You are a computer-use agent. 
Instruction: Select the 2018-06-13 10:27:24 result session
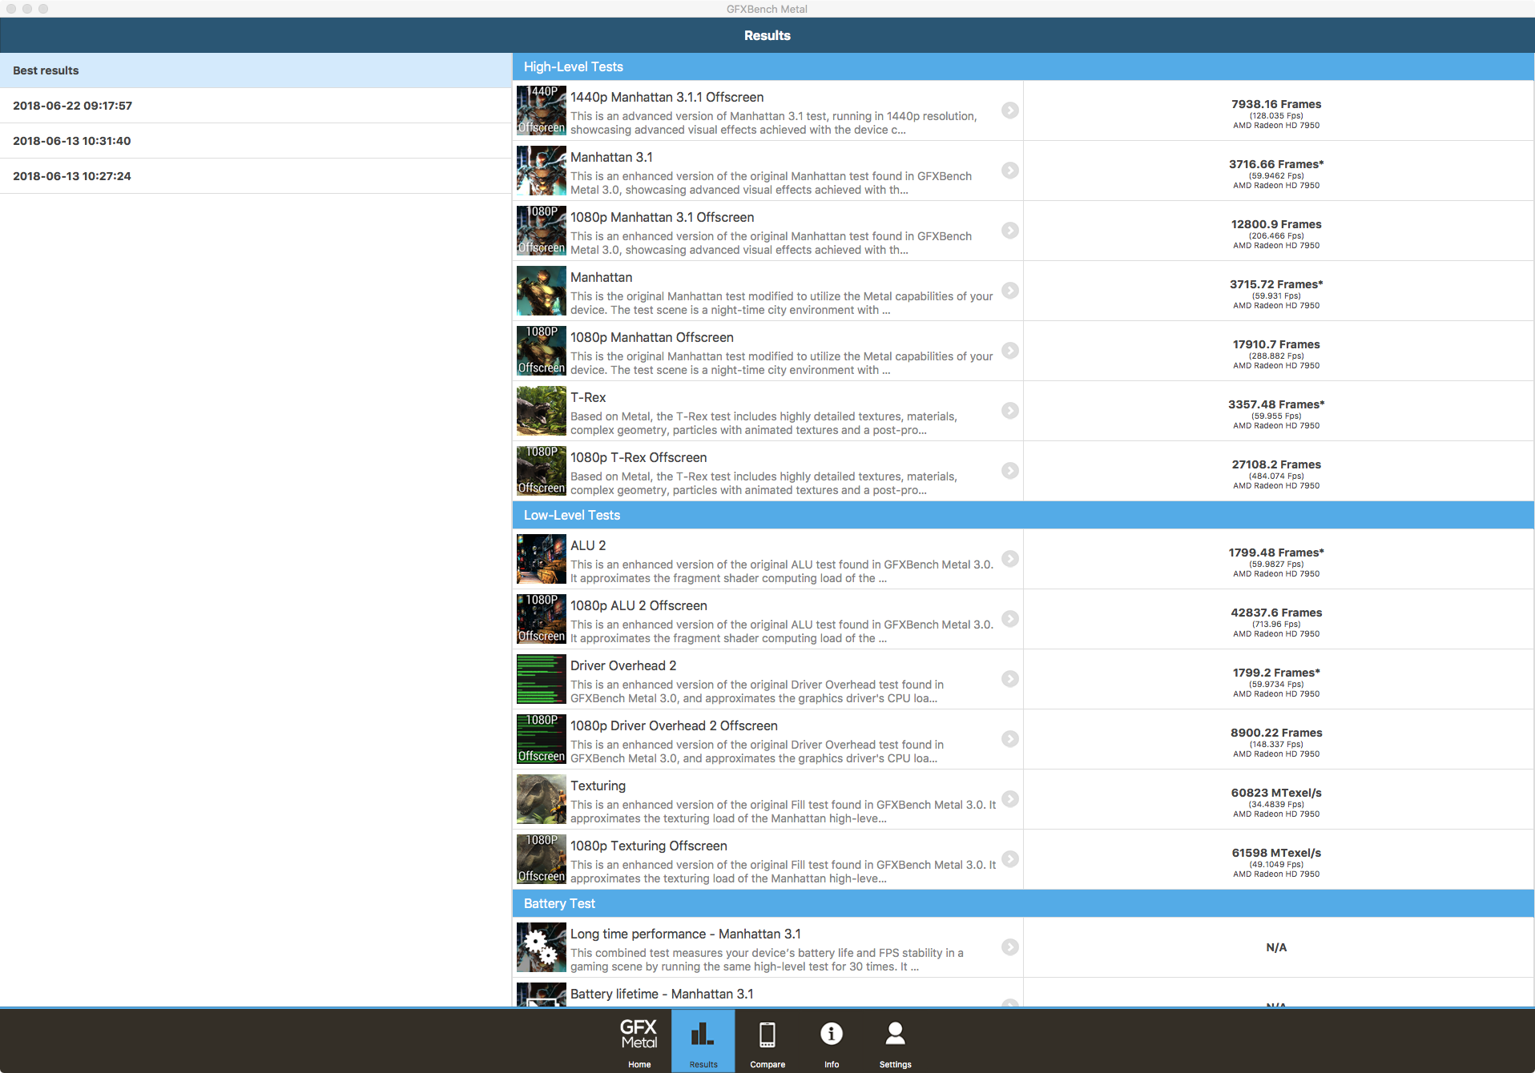(256, 176)
